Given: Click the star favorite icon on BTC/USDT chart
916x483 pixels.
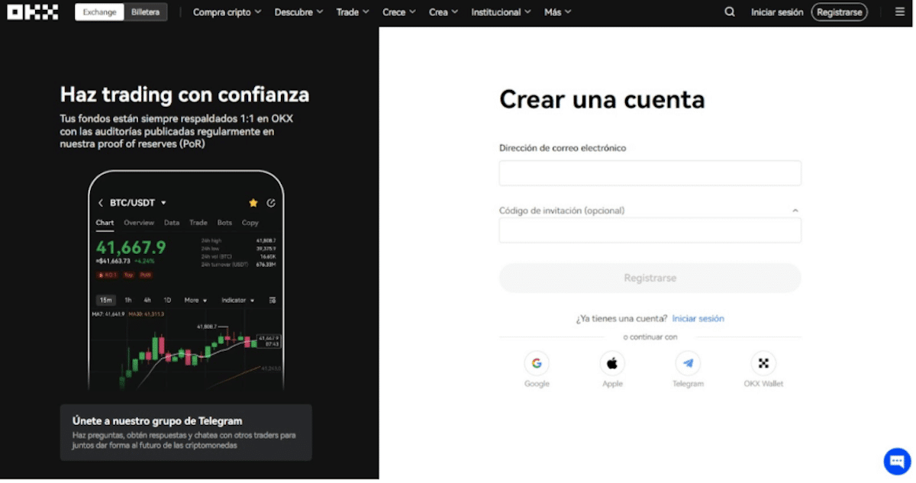Looking at the screenshot, I should tap(253, 203).
